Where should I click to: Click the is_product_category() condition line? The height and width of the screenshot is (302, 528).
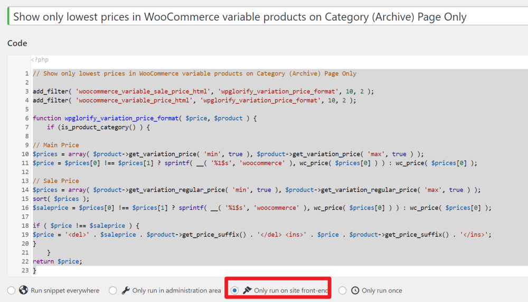pyautogui.click(x=98, y=127)
